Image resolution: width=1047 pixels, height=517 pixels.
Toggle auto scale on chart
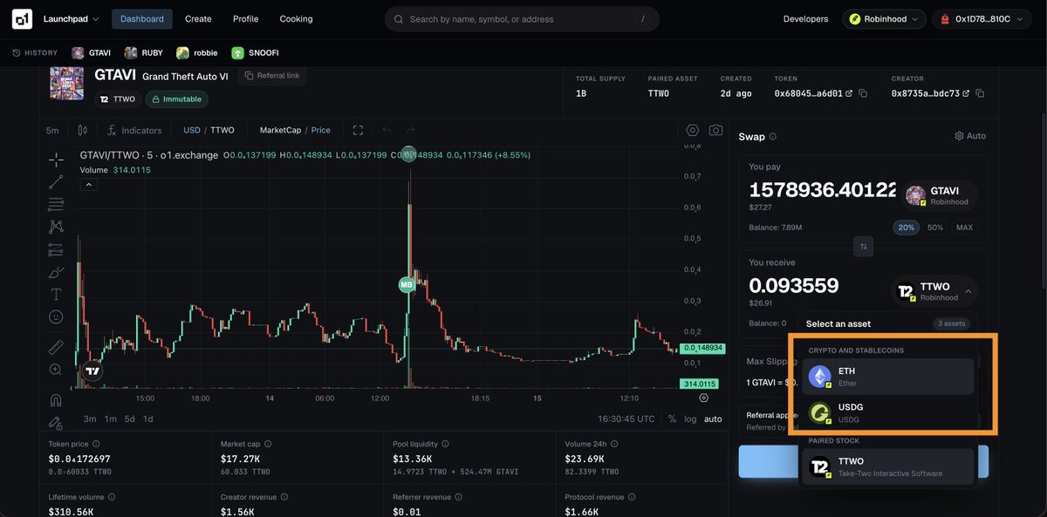713,418
